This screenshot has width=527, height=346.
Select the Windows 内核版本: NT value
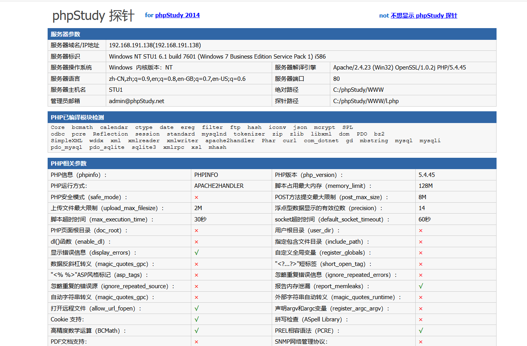pos(141,68)
